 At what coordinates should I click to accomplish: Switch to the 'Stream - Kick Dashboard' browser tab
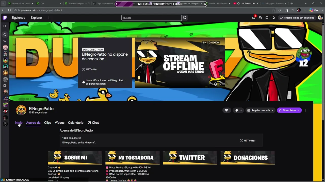pyautogui.click(x=20, y=4)
